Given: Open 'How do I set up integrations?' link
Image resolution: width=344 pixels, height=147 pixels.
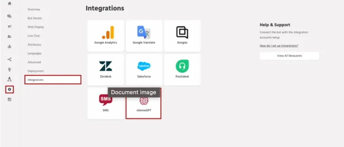Looking at the screenshot, I should pos(279,46).
